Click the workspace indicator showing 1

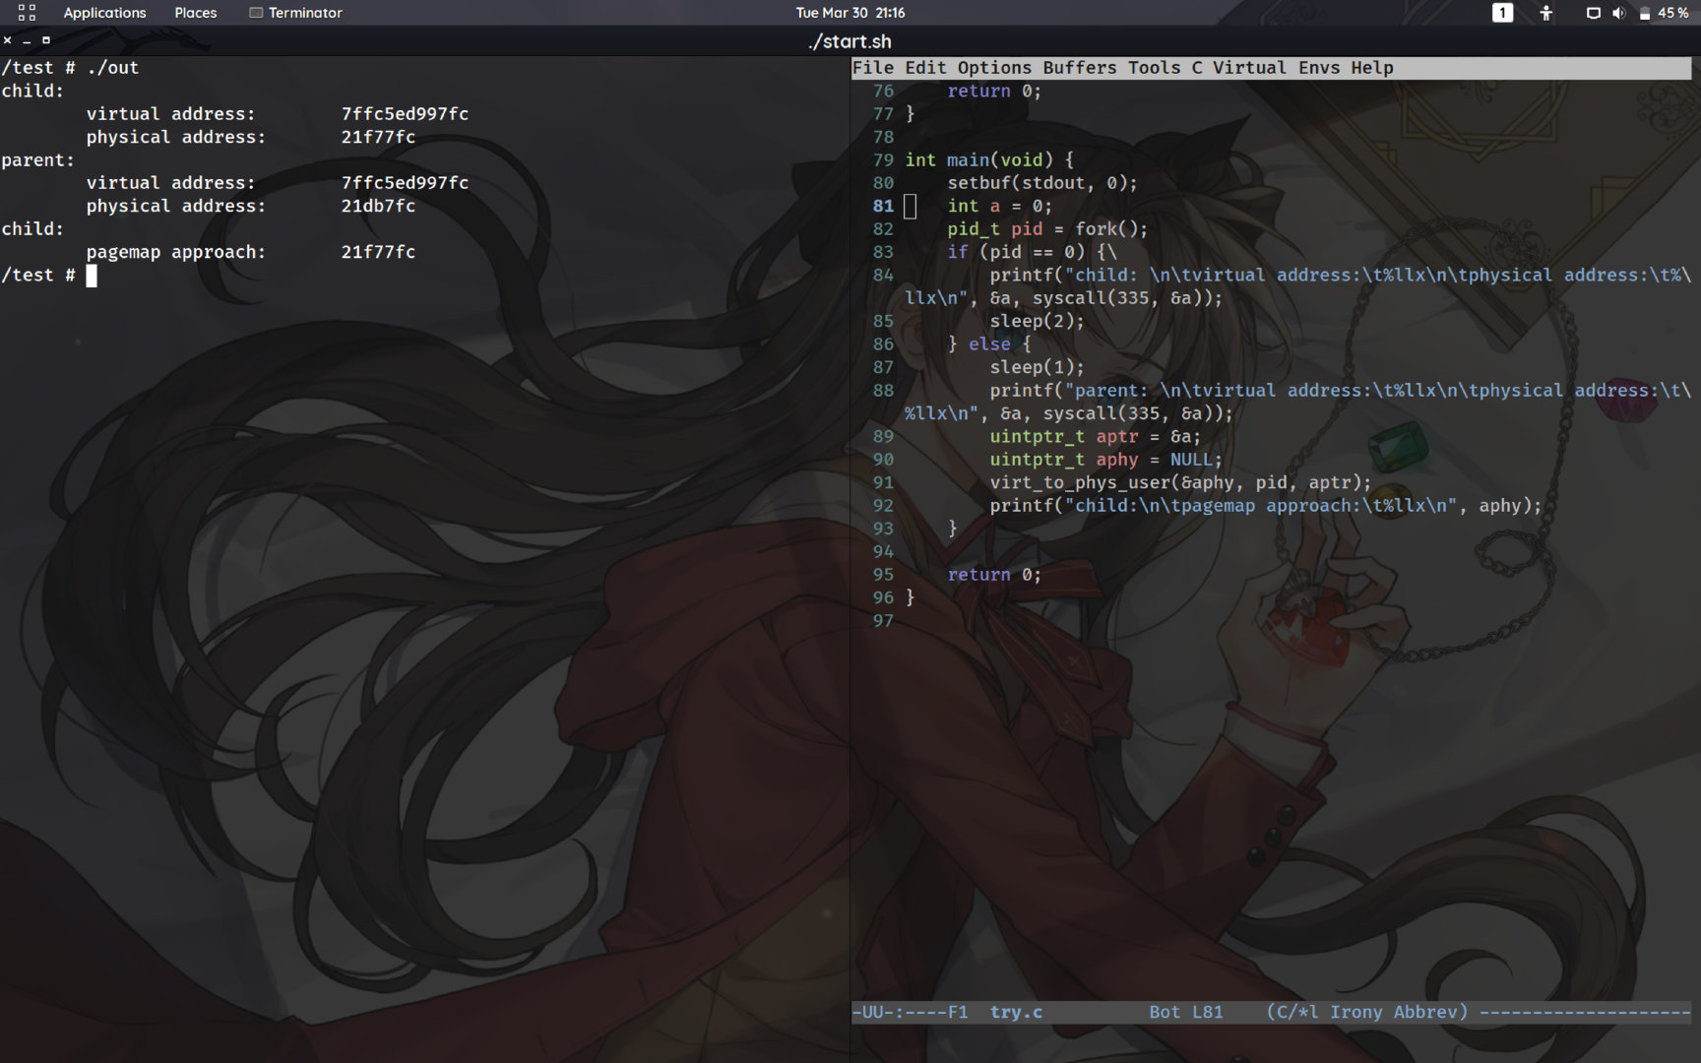click(1502, 13)
